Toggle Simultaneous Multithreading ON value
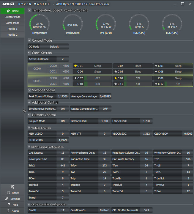194x214 pixels. [x=63, y=109]
